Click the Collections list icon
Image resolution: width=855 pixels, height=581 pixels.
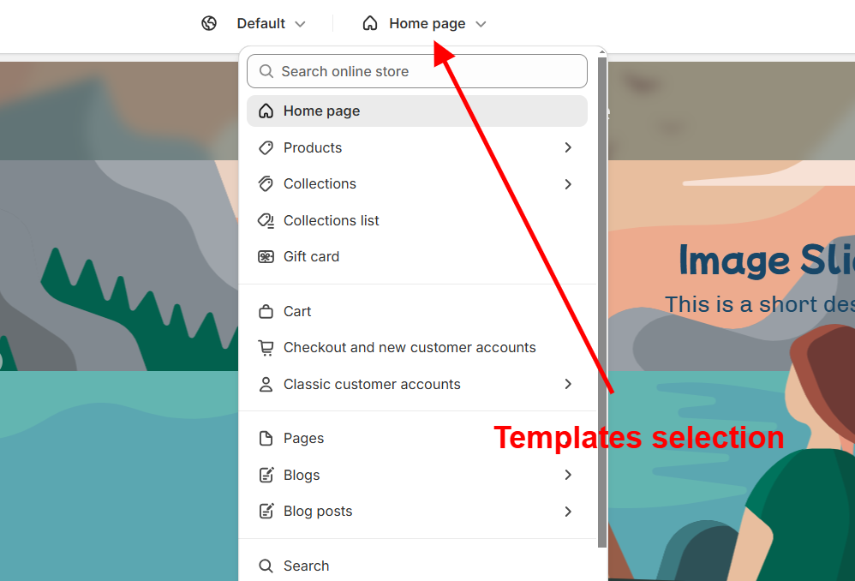click(266, 220)
